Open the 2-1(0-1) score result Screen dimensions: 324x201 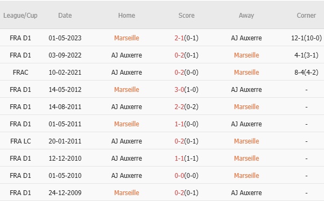(186, 38)
